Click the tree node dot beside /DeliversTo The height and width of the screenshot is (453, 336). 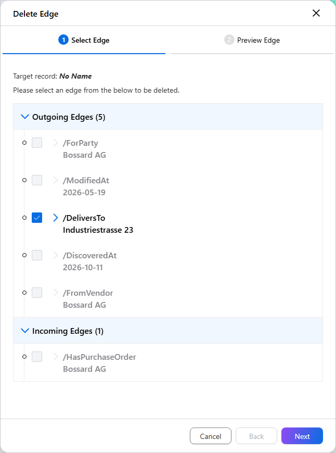(x=24, y=218)
